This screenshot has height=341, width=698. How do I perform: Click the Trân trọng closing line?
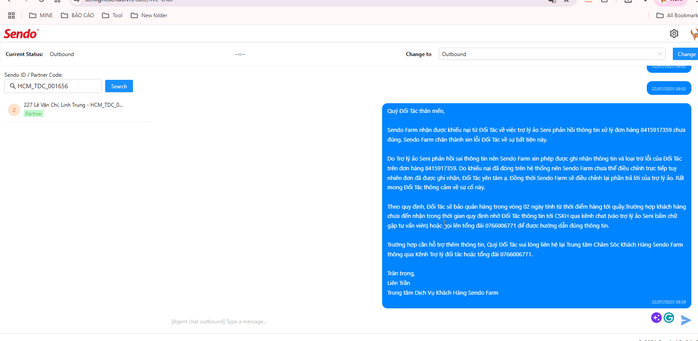[401, 274]
